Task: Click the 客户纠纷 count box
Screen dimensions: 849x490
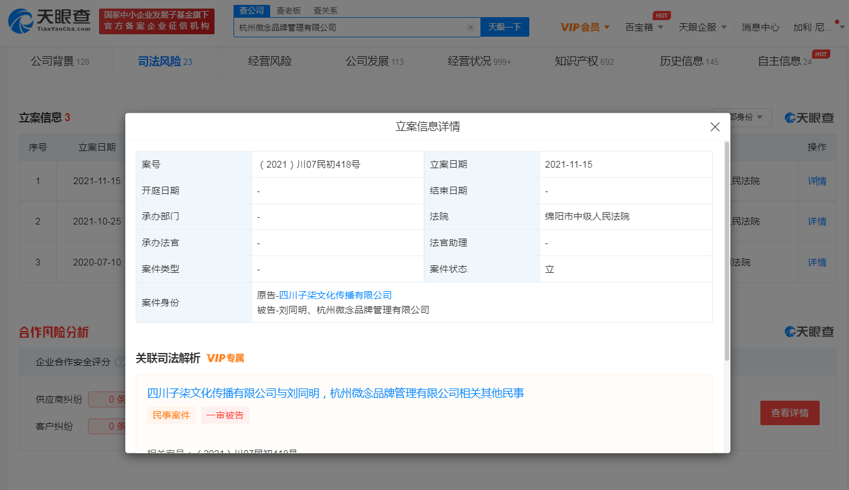Action: click(107, 426)
